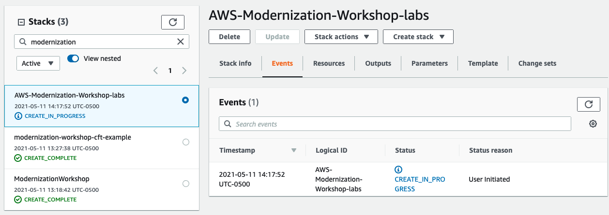This screenshot has height=215, width=609.
Task: Switch to the Outputs tab
Action: click(x=378, y=63)
